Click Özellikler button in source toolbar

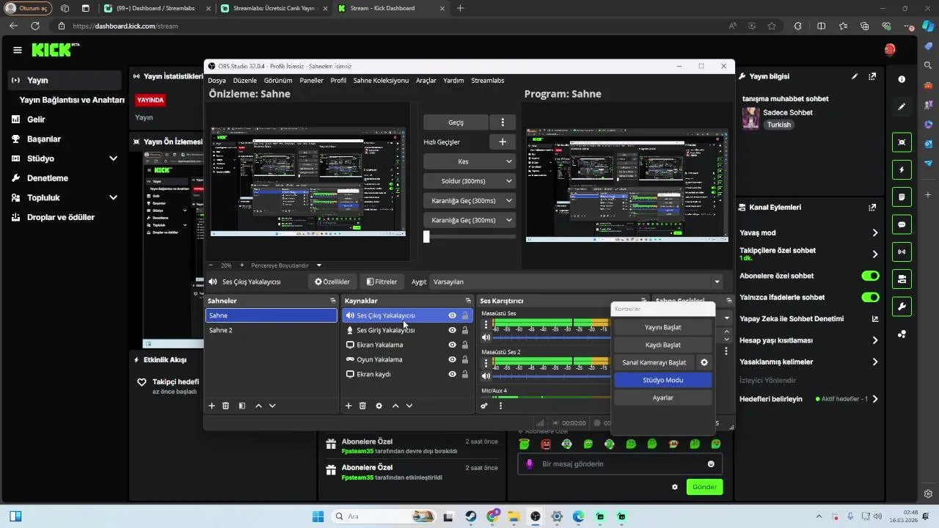332,282
